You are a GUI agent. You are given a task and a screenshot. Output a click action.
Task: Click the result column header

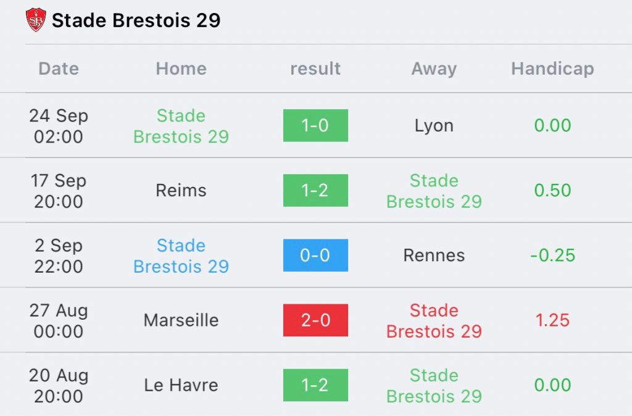(x=315, y=69)
